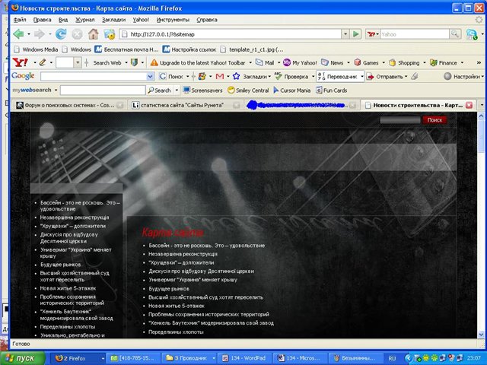This screenshot has height=365, width=487.
Task: Open the Журнал menu
Action: click(84, 20)
